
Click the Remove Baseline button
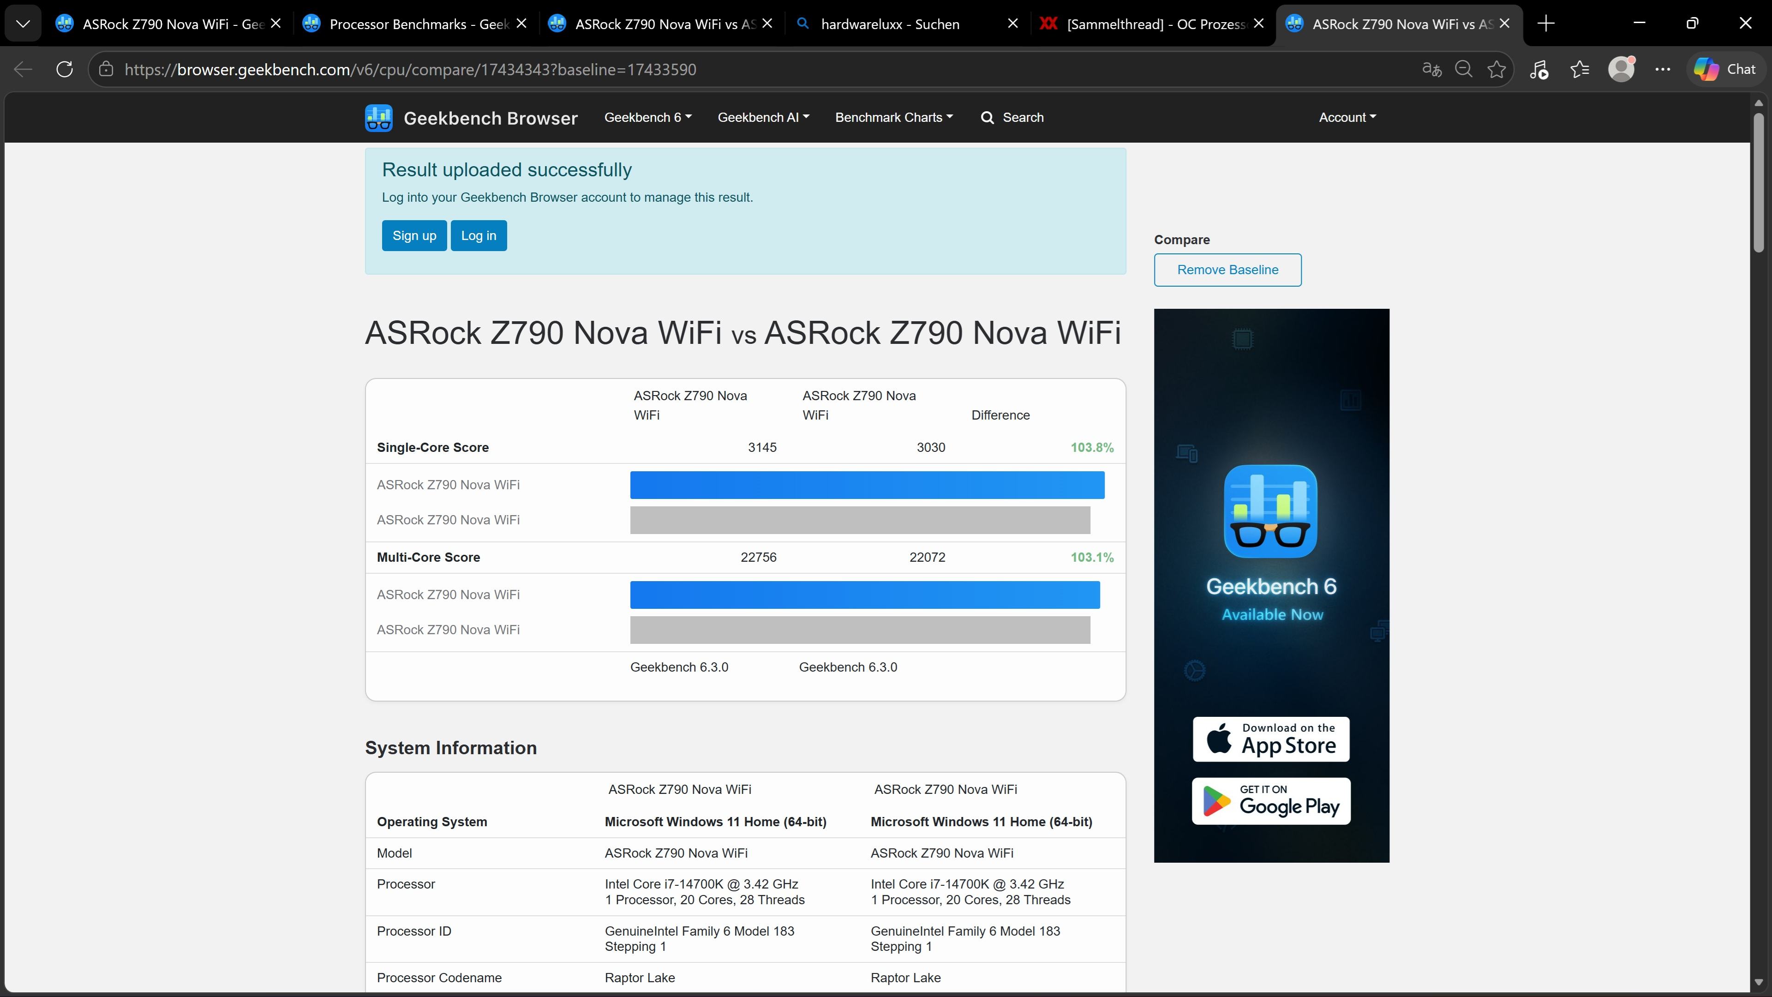(x=1227, y=270)
